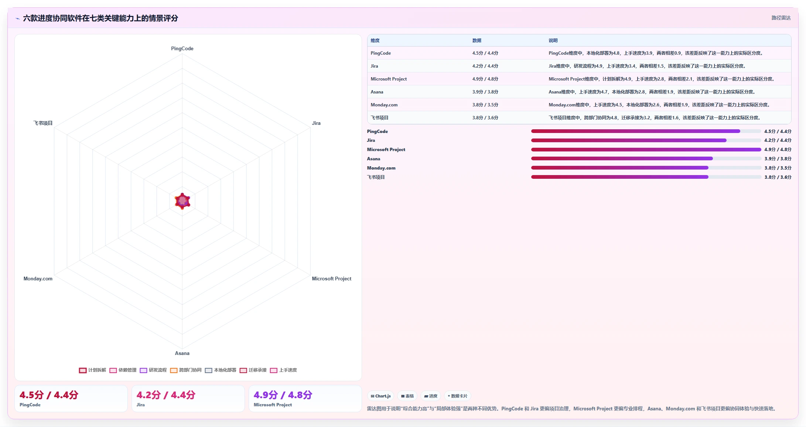Image resolution: width=806 pixels, height=427 pixels.
Task: Click the Microsoft Project label in progress list
Action: [386, 150]
